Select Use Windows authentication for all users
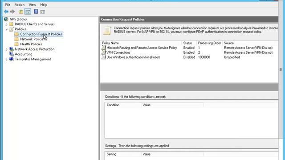Screen dimensions: 285x160 tap(133, 57)
